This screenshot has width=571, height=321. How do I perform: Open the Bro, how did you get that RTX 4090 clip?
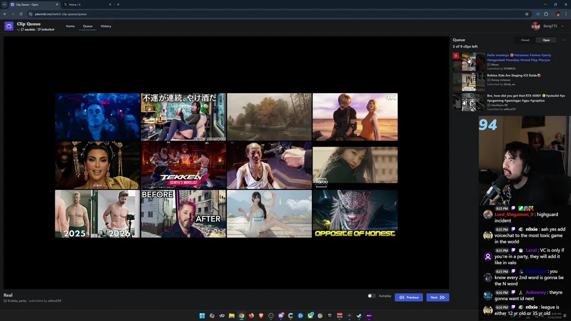(x=526, y=98)
